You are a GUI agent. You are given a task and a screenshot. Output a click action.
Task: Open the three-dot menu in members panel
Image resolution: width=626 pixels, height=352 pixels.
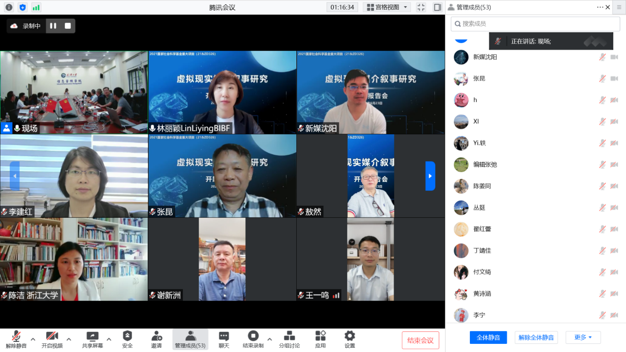(600, 7)
